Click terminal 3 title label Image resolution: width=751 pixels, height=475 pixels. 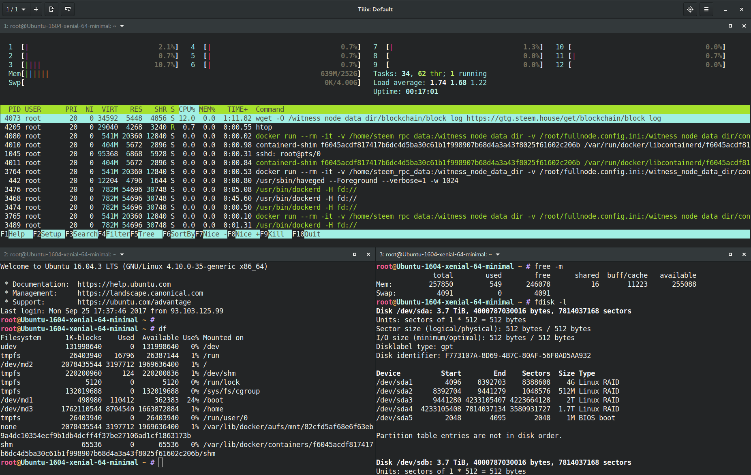436,254
